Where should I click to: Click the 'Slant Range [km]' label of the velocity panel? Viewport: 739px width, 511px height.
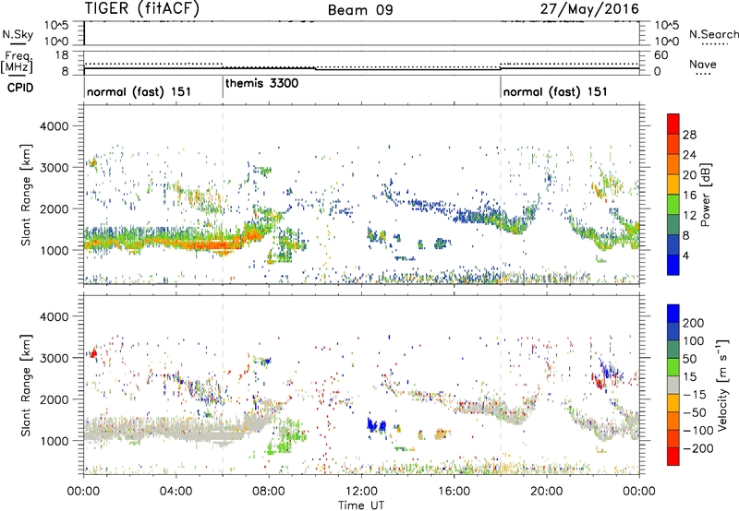pyautogui.click(x=26, y=385)
